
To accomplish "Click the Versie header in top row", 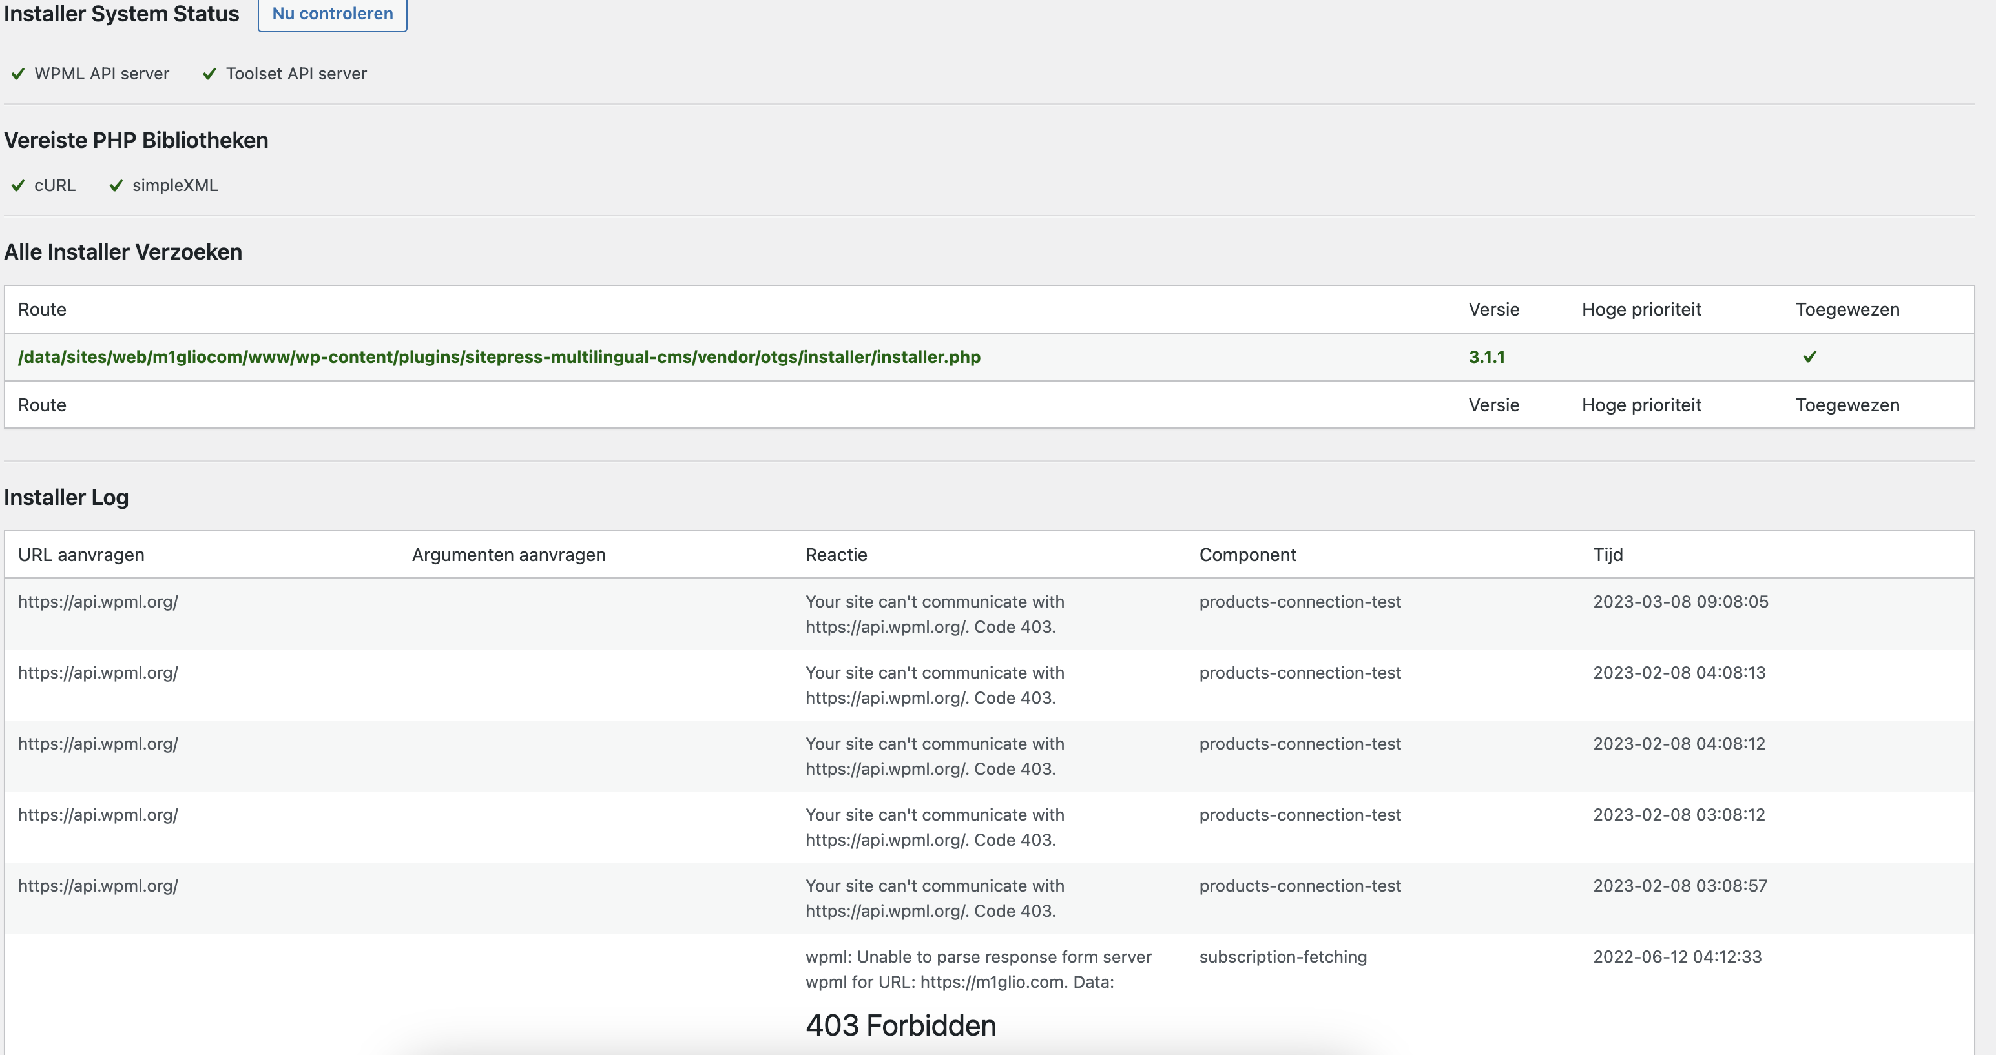I will (1494, 310).
